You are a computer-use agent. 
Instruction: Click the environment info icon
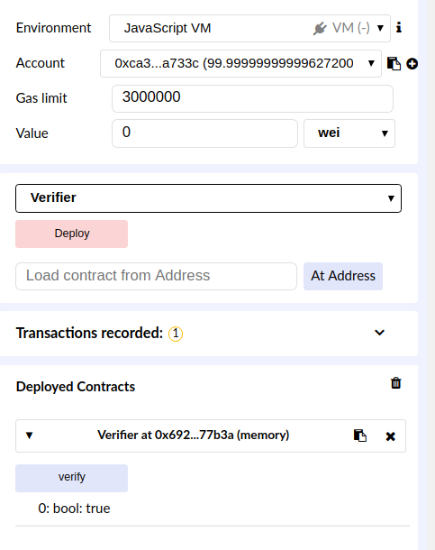(x=399, y=27)
